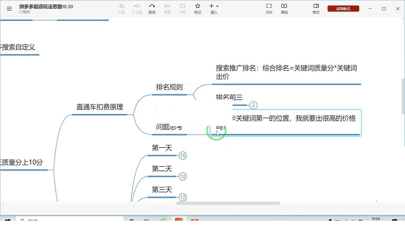This screenshot has width=405, height=228.
Task: Open the hamburger main menu
Action: pos(9,9)
